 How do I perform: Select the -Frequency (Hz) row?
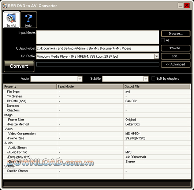(x=97, y=157)
